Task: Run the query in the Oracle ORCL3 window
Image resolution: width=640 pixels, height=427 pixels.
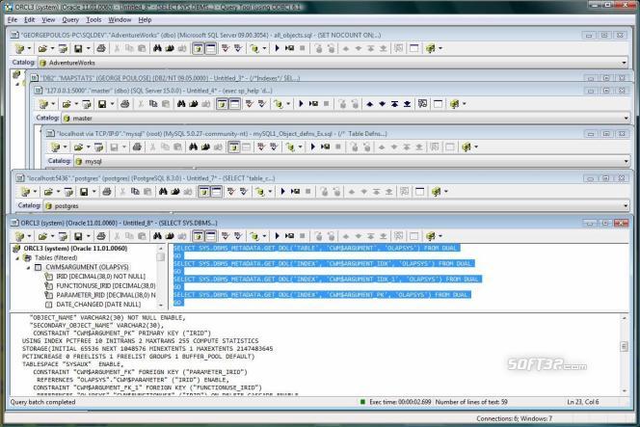Action: (x=278, y=236)
